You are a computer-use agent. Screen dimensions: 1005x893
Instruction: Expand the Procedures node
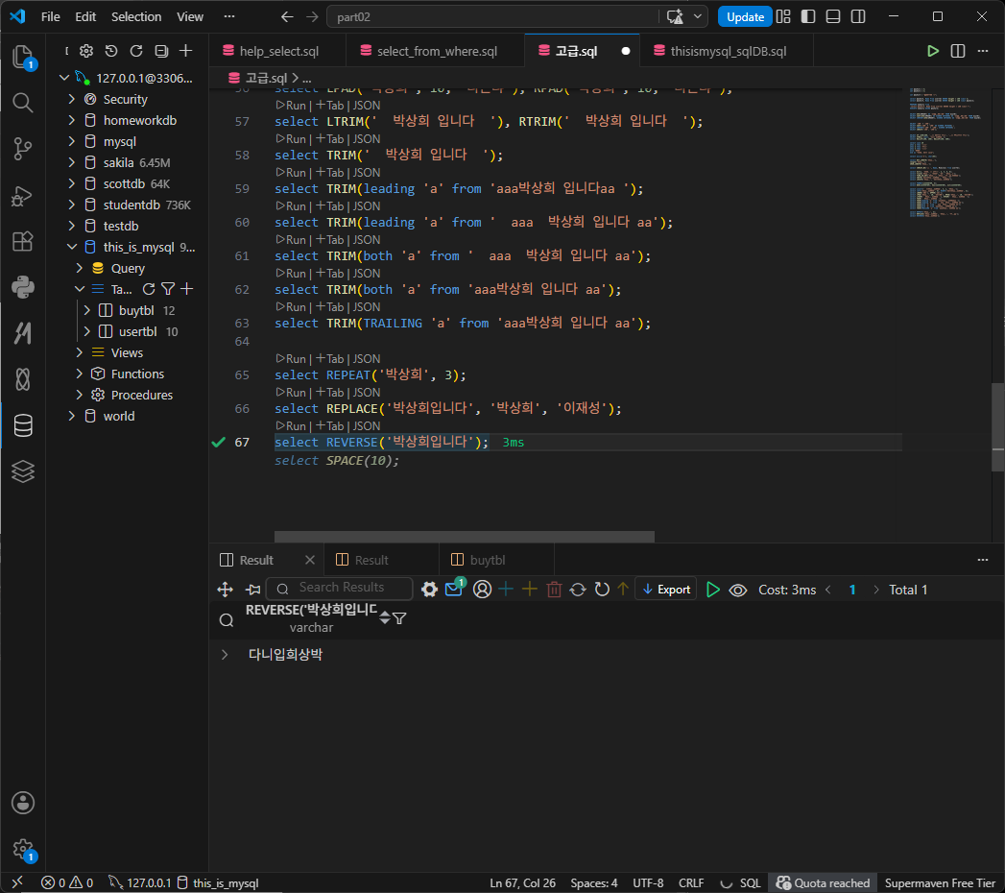80,395
